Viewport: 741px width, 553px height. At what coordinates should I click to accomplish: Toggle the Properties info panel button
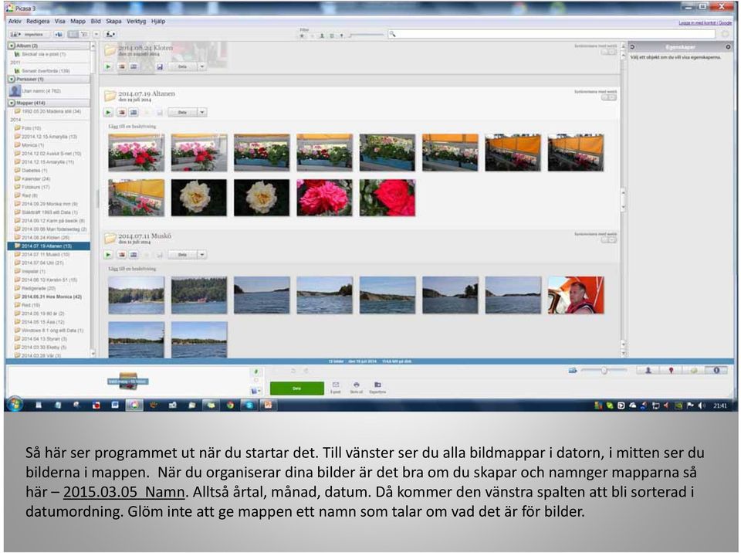pos(716,371)
